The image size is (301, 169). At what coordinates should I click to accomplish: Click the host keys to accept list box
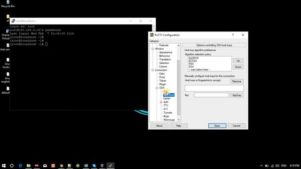(214, 88)
